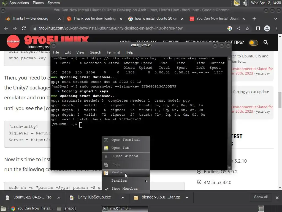
Task: Open the Terminal menu in menubar
Action: tap(113, 52)
